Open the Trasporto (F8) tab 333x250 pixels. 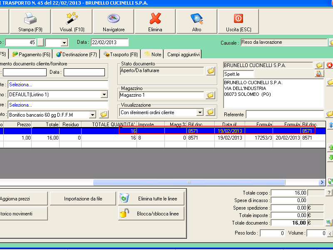pos(120,55)
